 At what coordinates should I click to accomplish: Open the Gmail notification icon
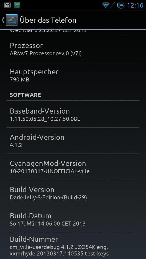(7, 5)
